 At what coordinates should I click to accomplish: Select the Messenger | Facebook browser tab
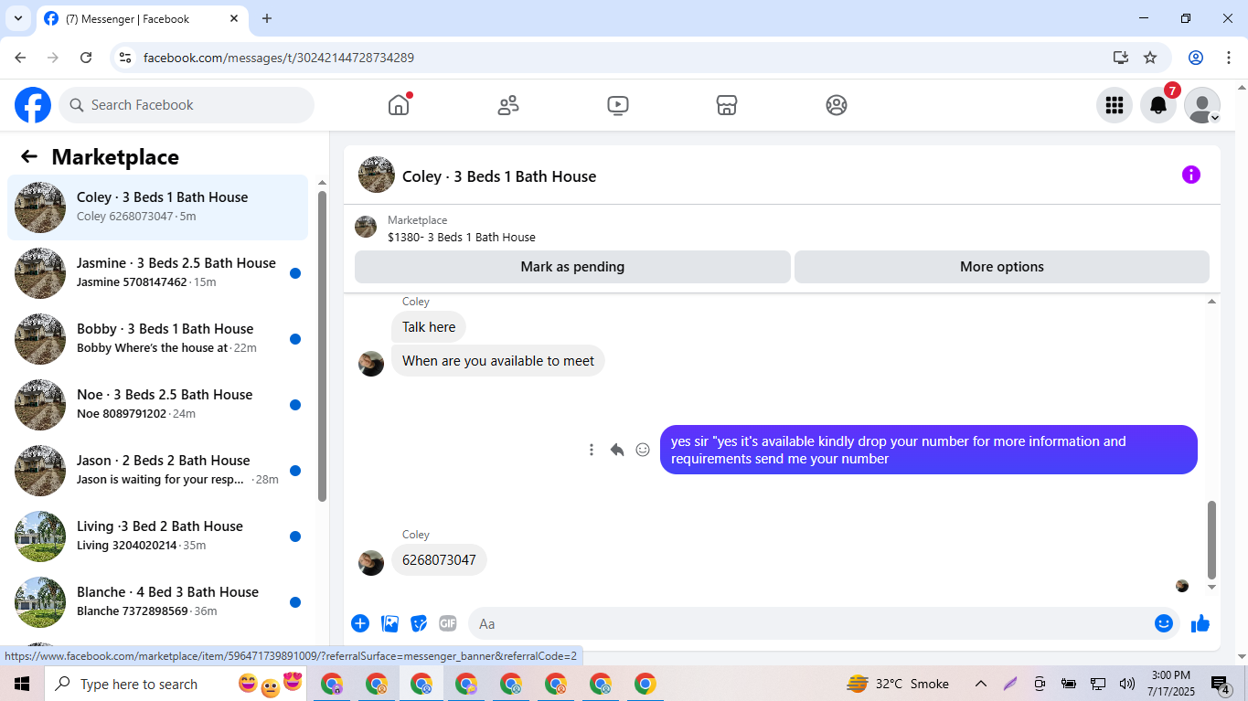(x=142, y=18)
